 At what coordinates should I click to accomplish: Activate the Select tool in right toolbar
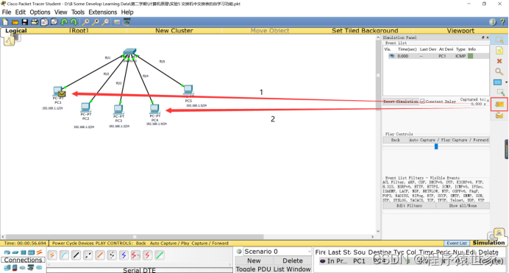point(499,40)
